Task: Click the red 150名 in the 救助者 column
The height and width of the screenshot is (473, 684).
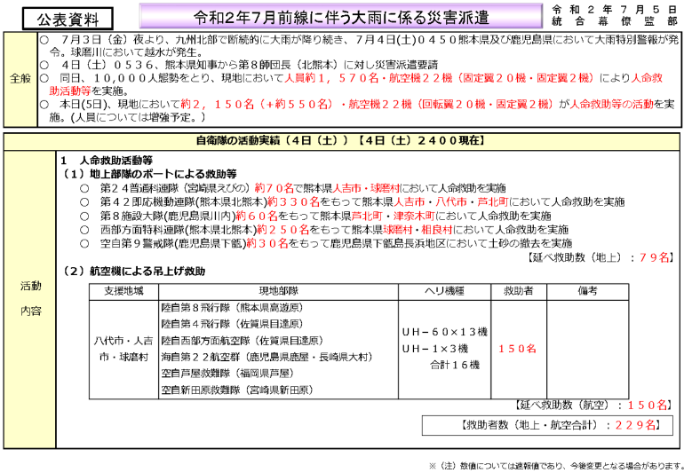Action: [x=517, y=349]
